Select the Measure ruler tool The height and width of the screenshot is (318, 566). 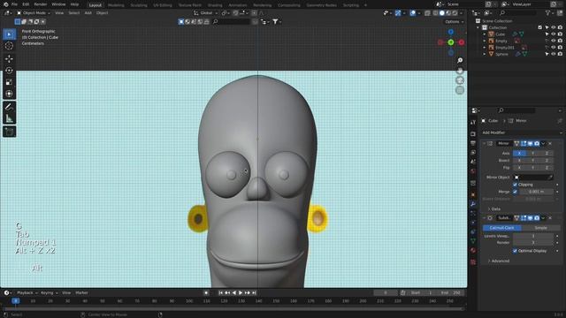coord(9,118)
